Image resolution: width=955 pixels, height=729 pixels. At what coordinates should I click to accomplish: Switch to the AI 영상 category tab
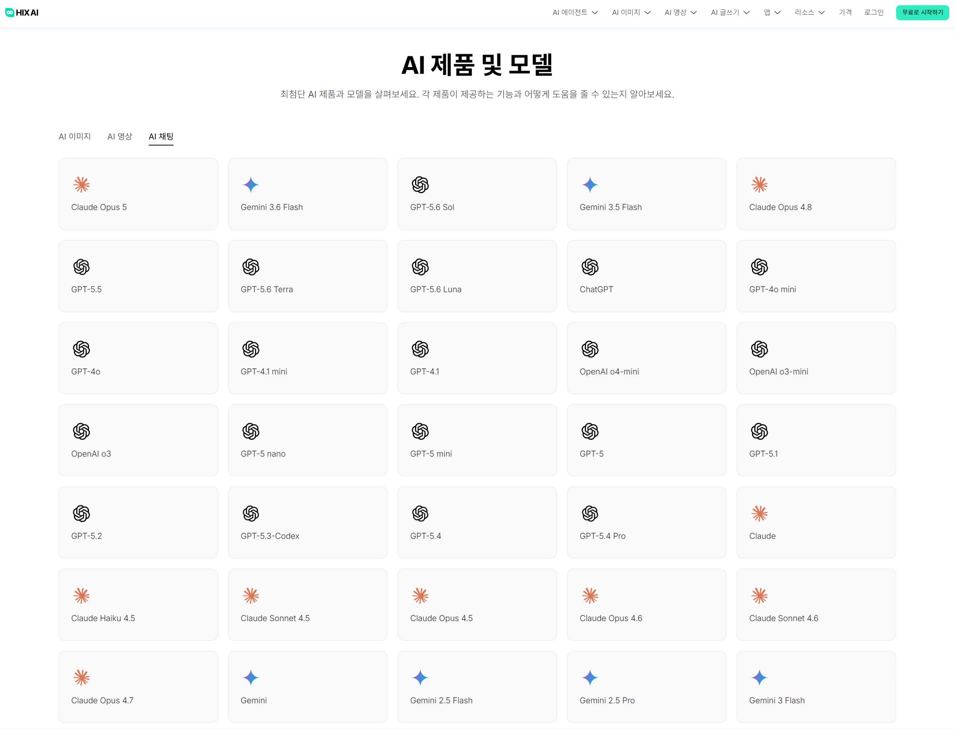point(120,136)
